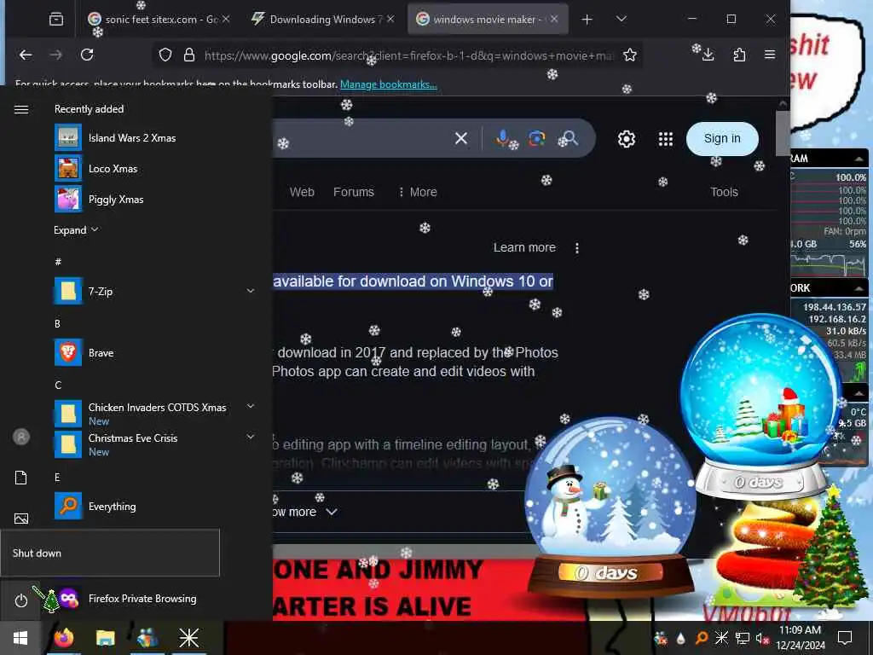Open a new browser tab
Image resolution: width=873 pixels, height=655 pixels.
point(587,20)
